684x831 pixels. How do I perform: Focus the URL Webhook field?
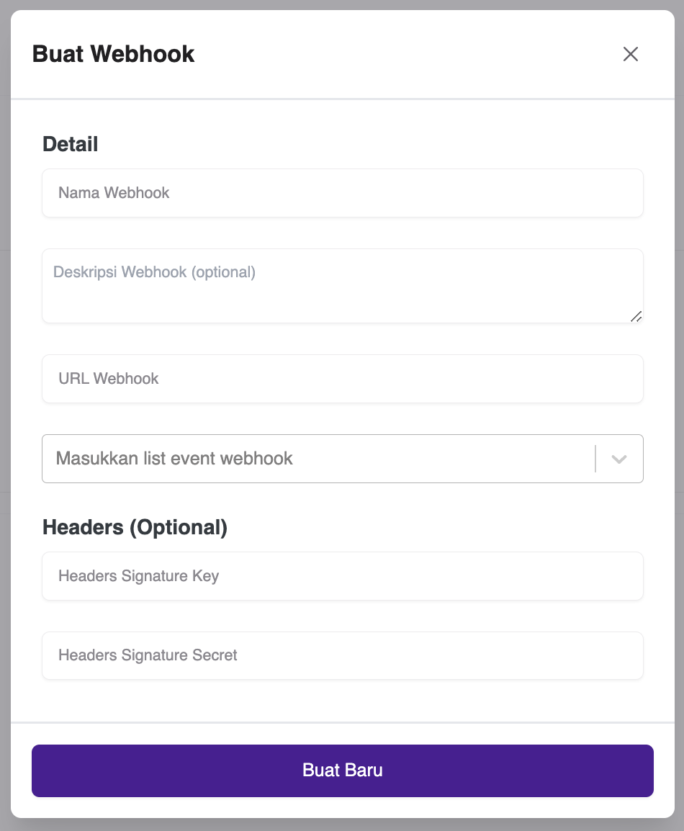[342, 379]
